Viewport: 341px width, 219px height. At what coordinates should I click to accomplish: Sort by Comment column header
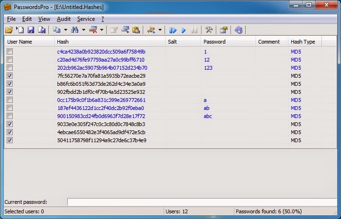pos(272,42)
